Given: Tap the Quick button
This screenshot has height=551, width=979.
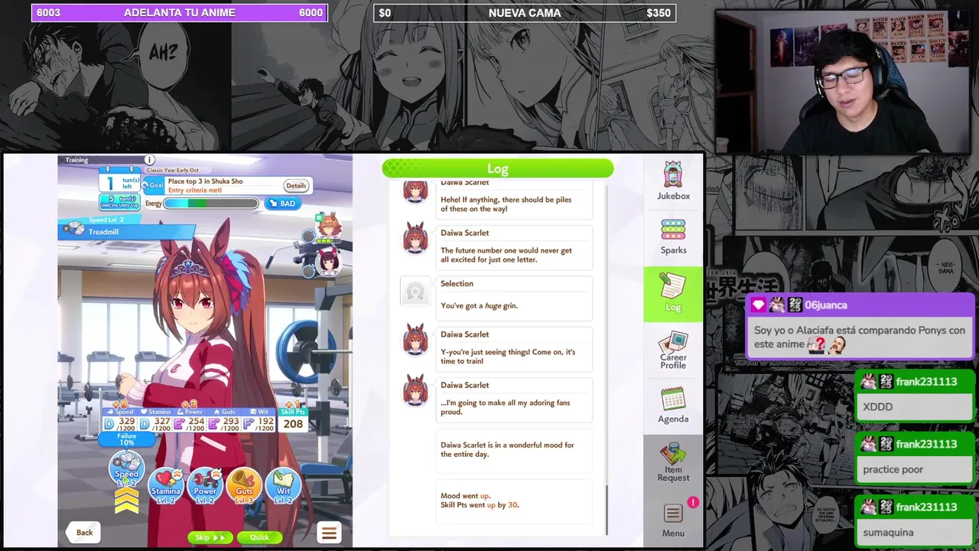Looking at the screenshot, I should [x=260, y=537].
